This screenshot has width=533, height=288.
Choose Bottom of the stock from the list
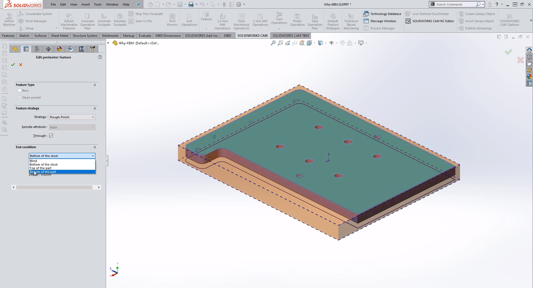(62, 164)
